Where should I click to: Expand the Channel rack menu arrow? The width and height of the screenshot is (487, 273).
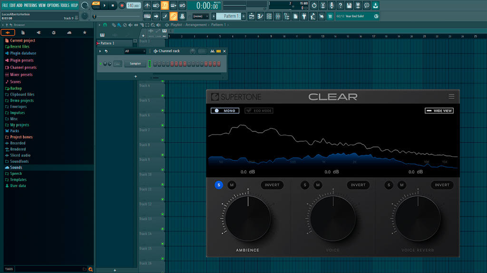coord(100,51)
